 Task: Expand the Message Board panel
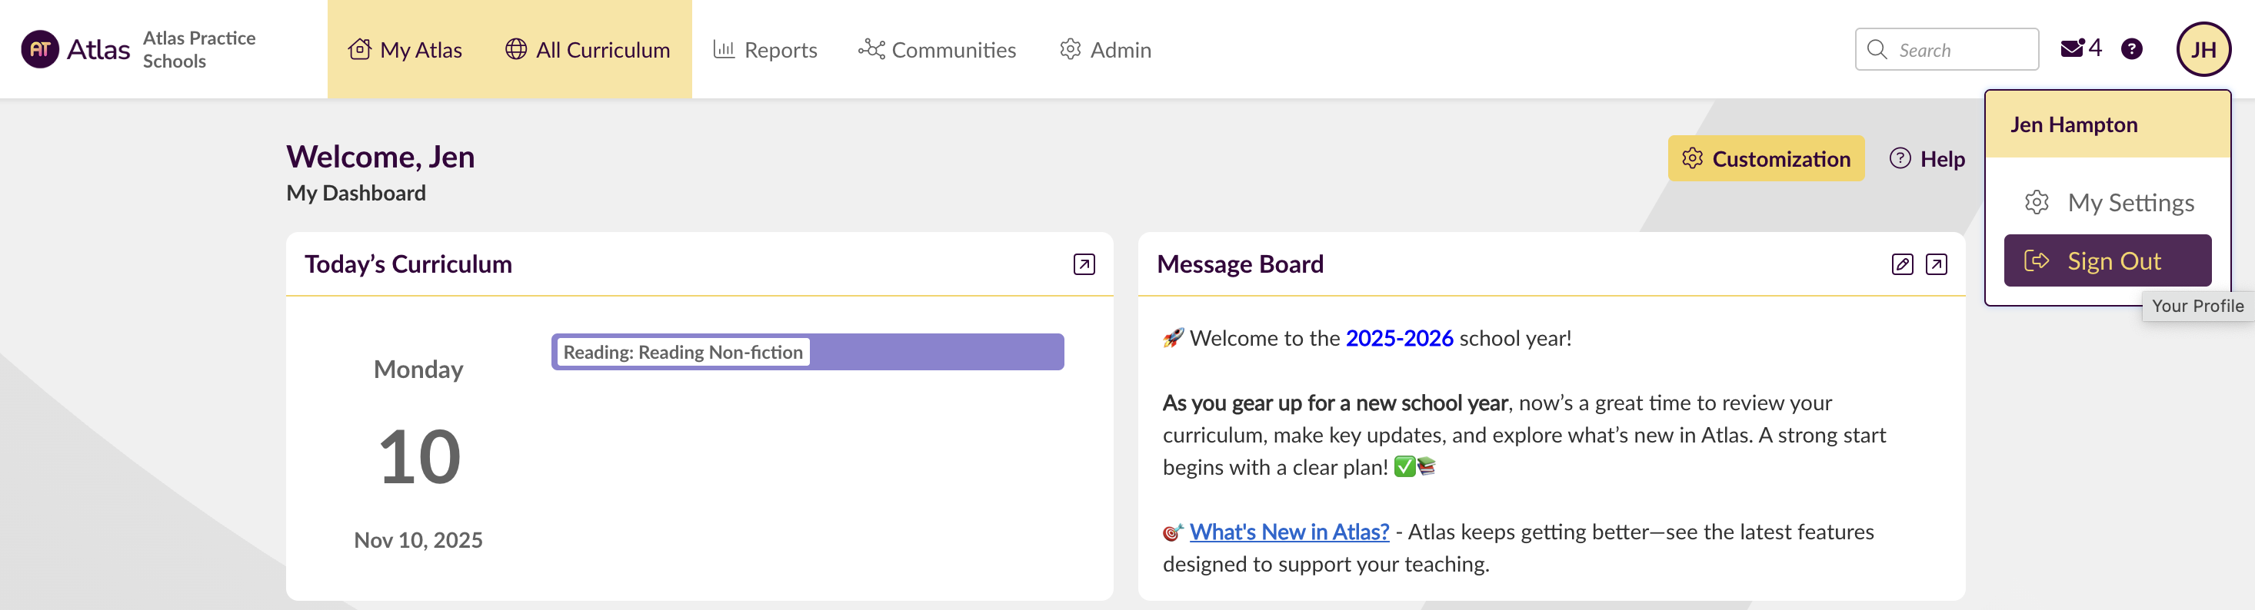point(1937,264)
